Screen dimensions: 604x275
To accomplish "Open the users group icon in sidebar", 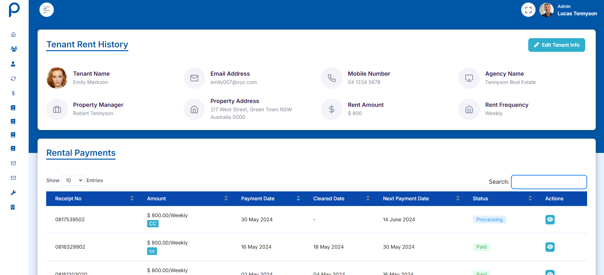I will point(14,49).
